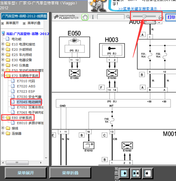Open the 菜单关键字搜索演示 link
Image resolution: width=176 pixels, height=181 pixels.
coord(138,9)
